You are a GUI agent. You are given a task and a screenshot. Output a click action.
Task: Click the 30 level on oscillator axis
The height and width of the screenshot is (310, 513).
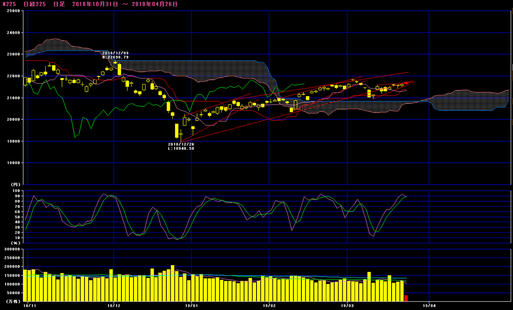pyautogui.click(x=17, y=227)
